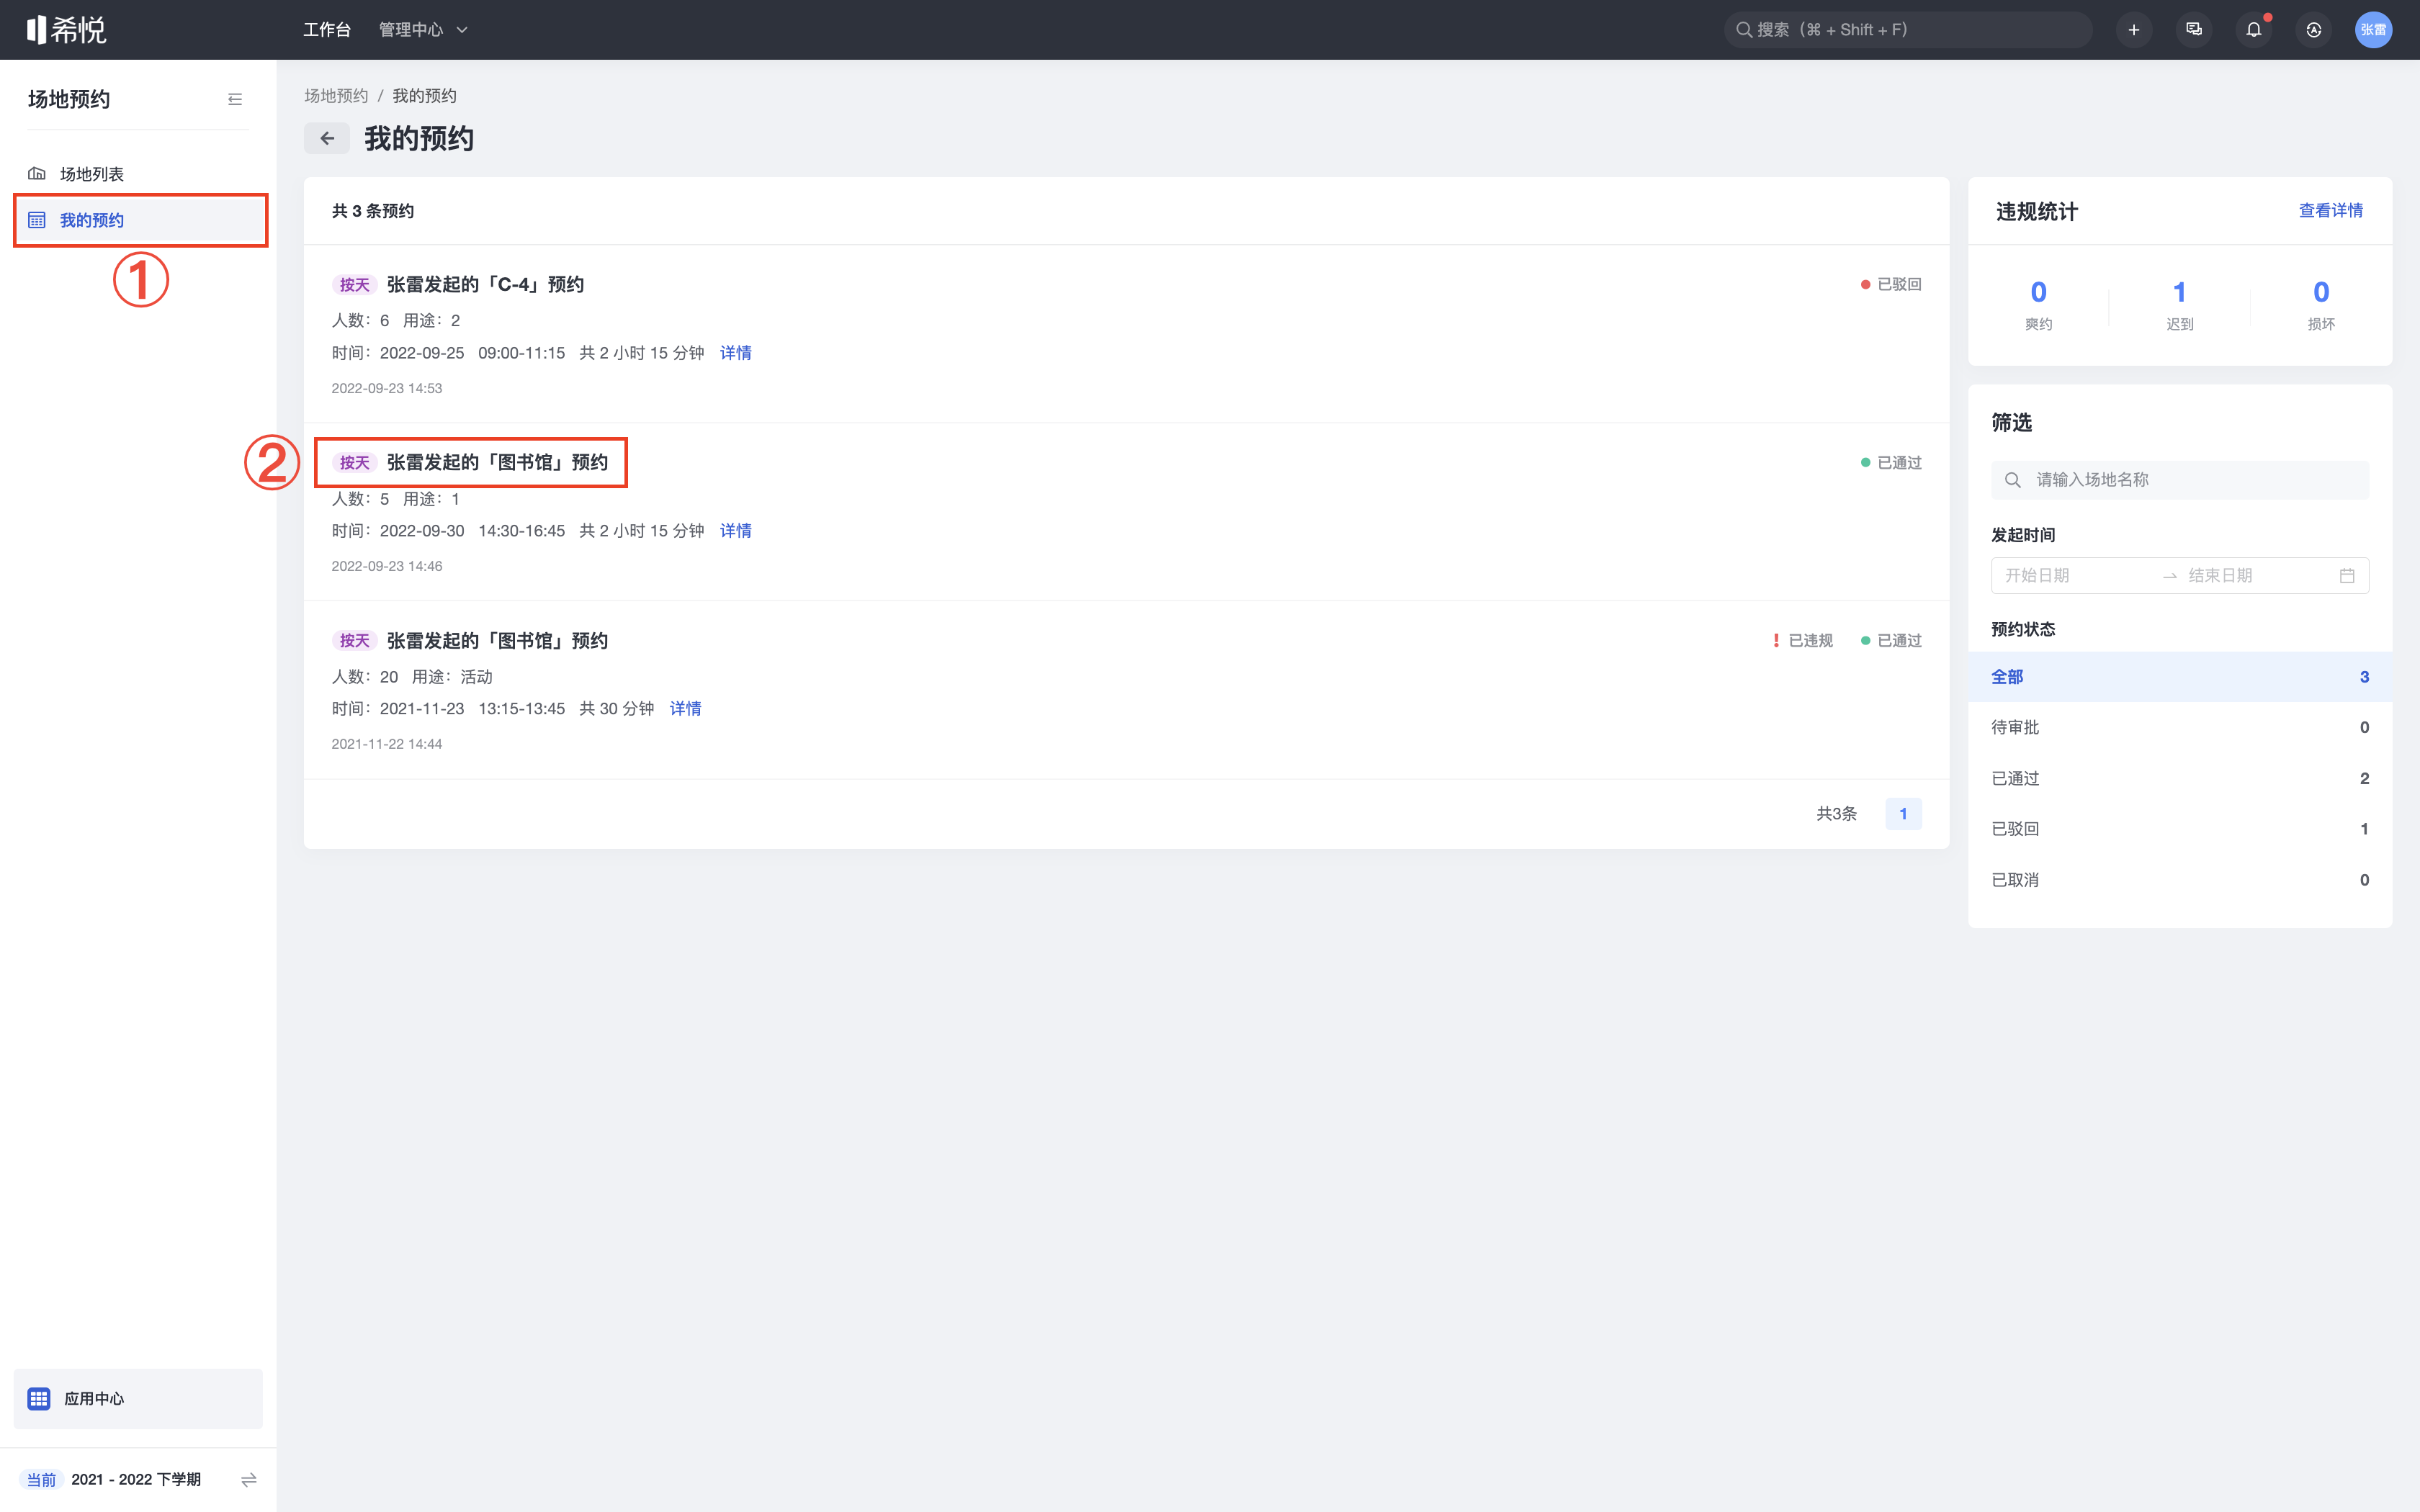Focus the global 搜索 field in the top bar
The image size is (2420, 1512).
pos(1907,30)
